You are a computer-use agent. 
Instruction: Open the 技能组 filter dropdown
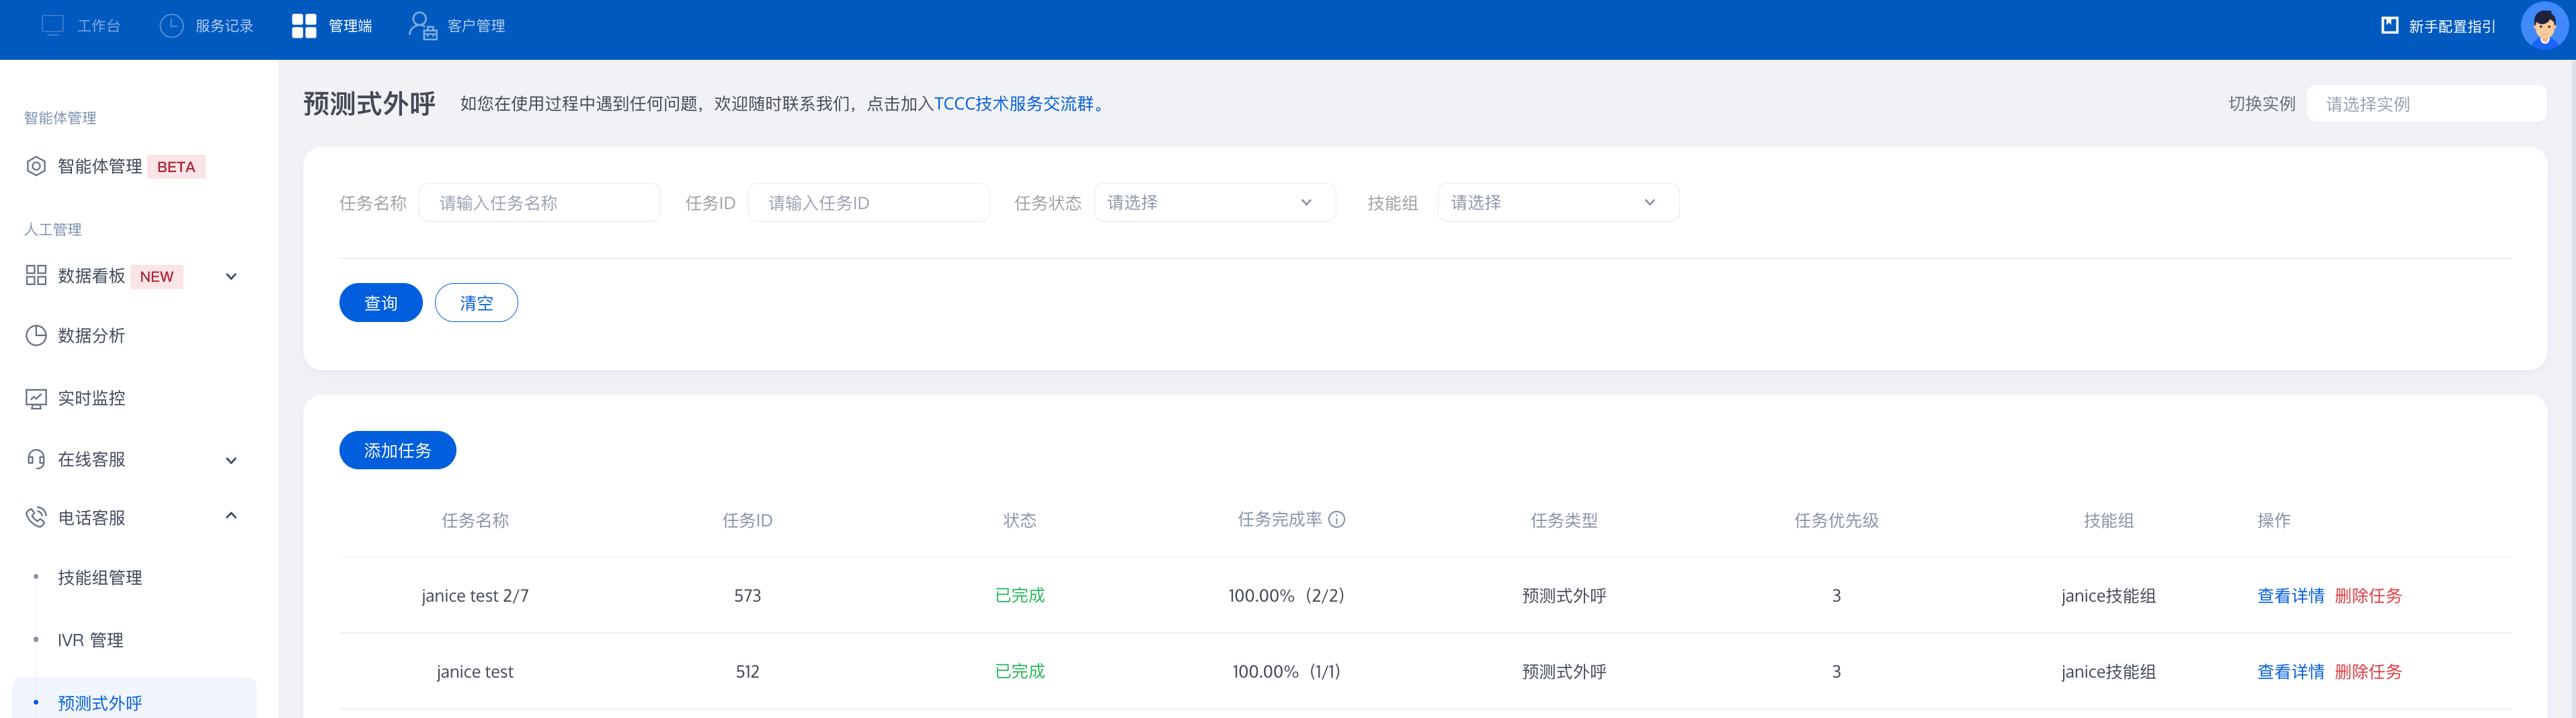click(1558, 202)
